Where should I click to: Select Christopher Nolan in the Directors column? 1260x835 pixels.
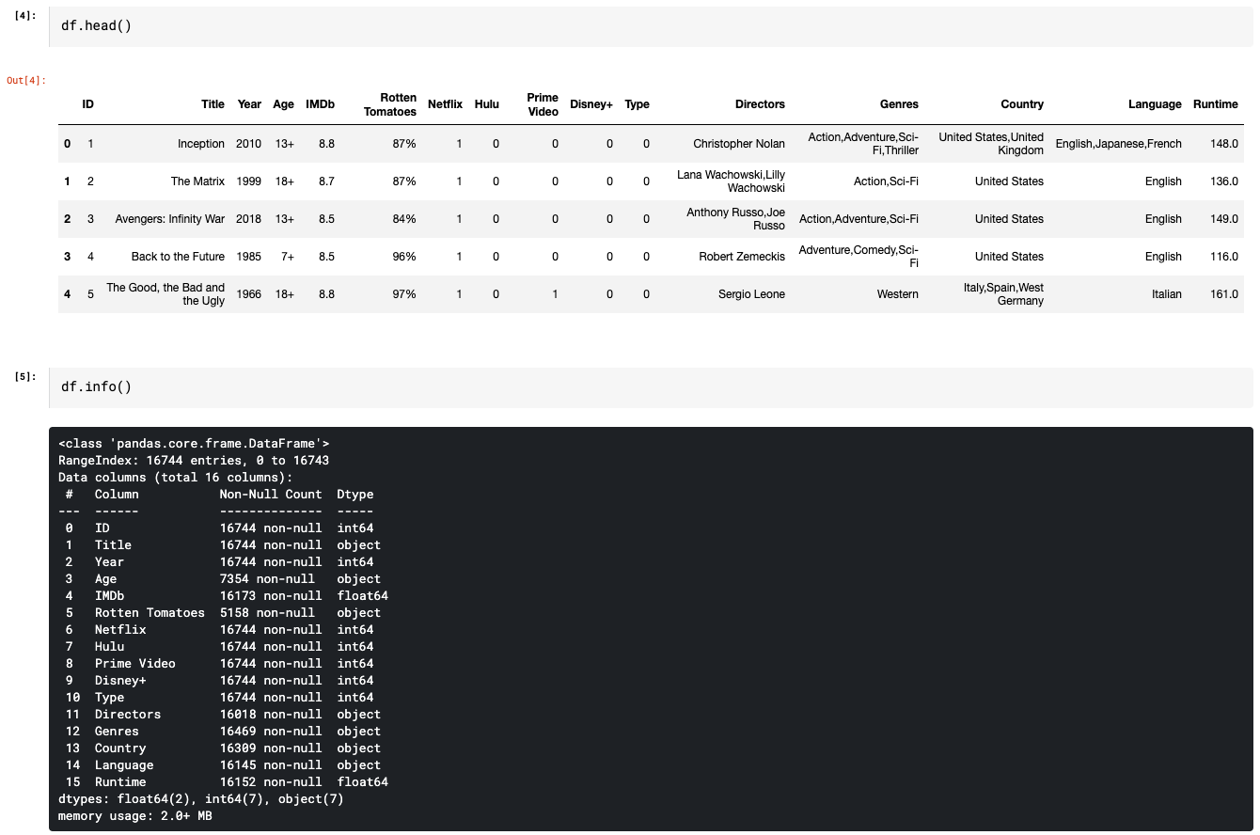point(739,143)
